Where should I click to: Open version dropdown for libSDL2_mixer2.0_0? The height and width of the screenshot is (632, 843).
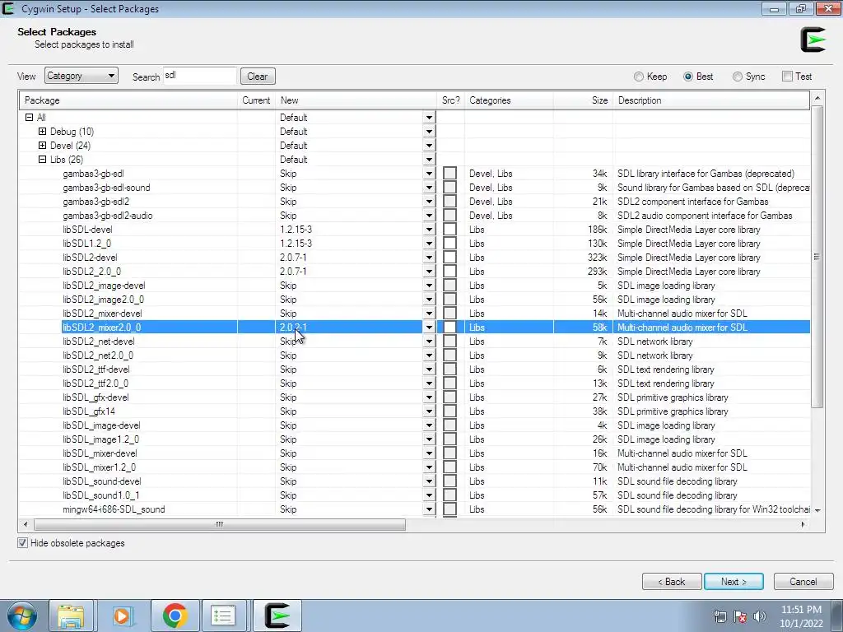pos(429,328)
